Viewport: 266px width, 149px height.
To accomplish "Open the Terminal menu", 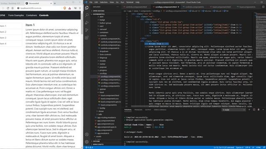I will tap(130, 2).
